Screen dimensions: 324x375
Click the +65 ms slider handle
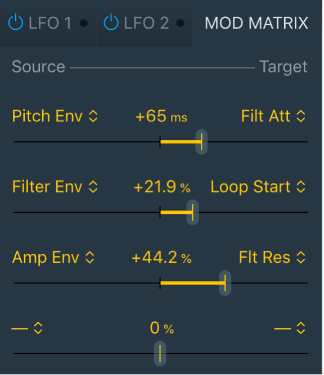[201, 142]
